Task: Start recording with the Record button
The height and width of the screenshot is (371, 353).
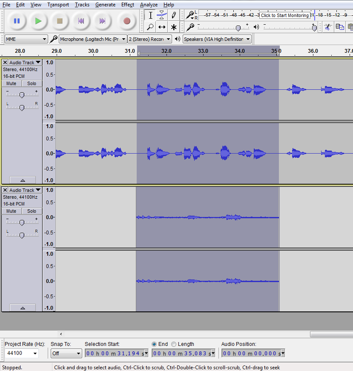Action: click(127, 21)
